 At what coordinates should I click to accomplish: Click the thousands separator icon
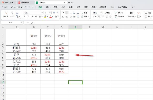(x=103, y=17)
